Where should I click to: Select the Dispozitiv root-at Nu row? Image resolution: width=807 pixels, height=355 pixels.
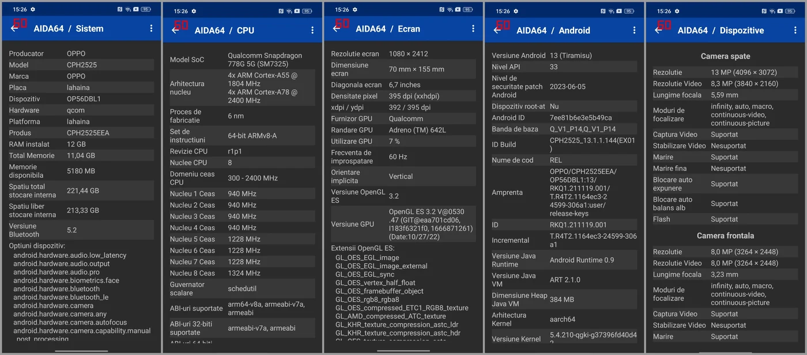tap(564, 106)
